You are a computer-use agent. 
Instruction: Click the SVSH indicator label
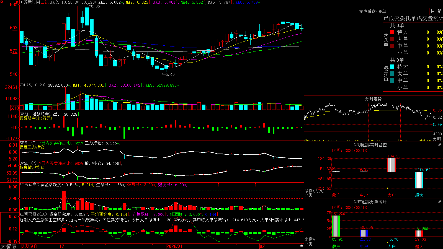point(24,163)
